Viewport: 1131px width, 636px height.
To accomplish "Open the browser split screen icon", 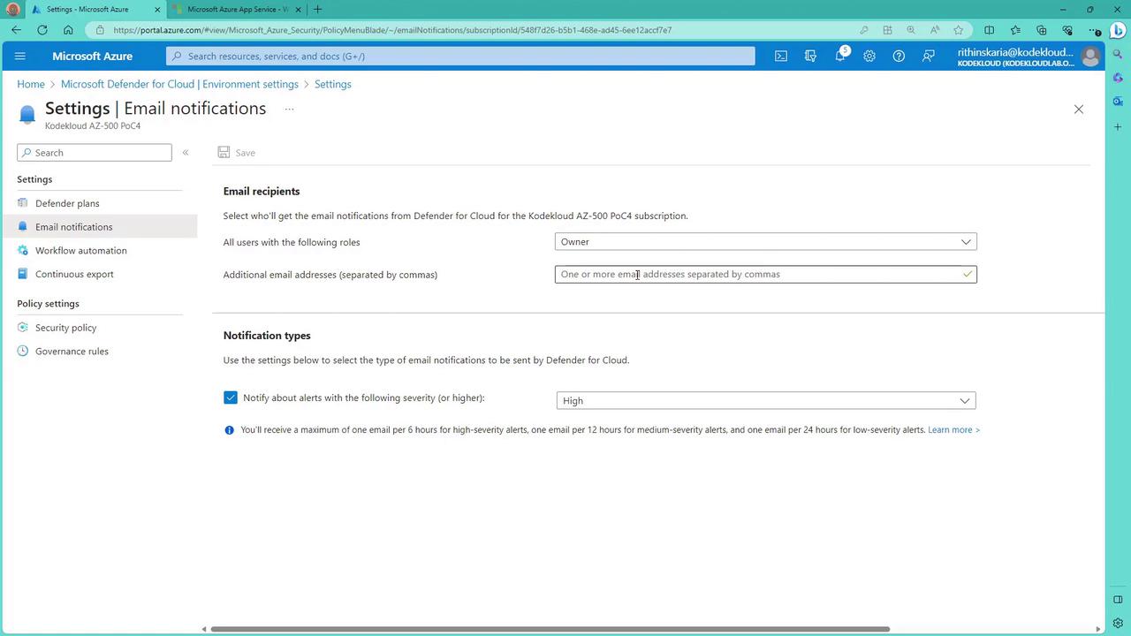I will point(989,30).
